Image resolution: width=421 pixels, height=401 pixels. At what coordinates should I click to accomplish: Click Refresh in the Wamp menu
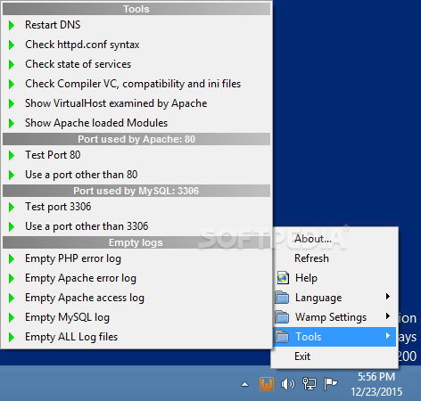[x=334, y=258]
